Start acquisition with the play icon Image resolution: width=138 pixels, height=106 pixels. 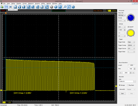click(56, 7)
